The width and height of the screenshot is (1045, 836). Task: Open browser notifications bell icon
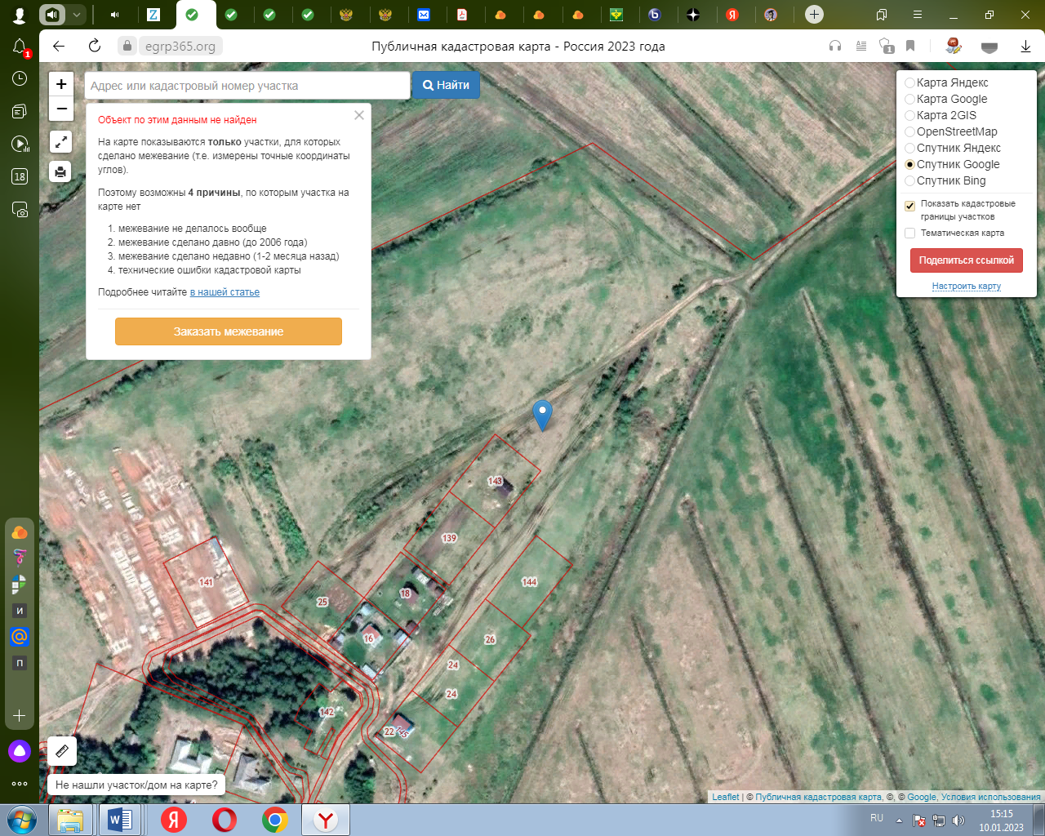tap(20, 47)
